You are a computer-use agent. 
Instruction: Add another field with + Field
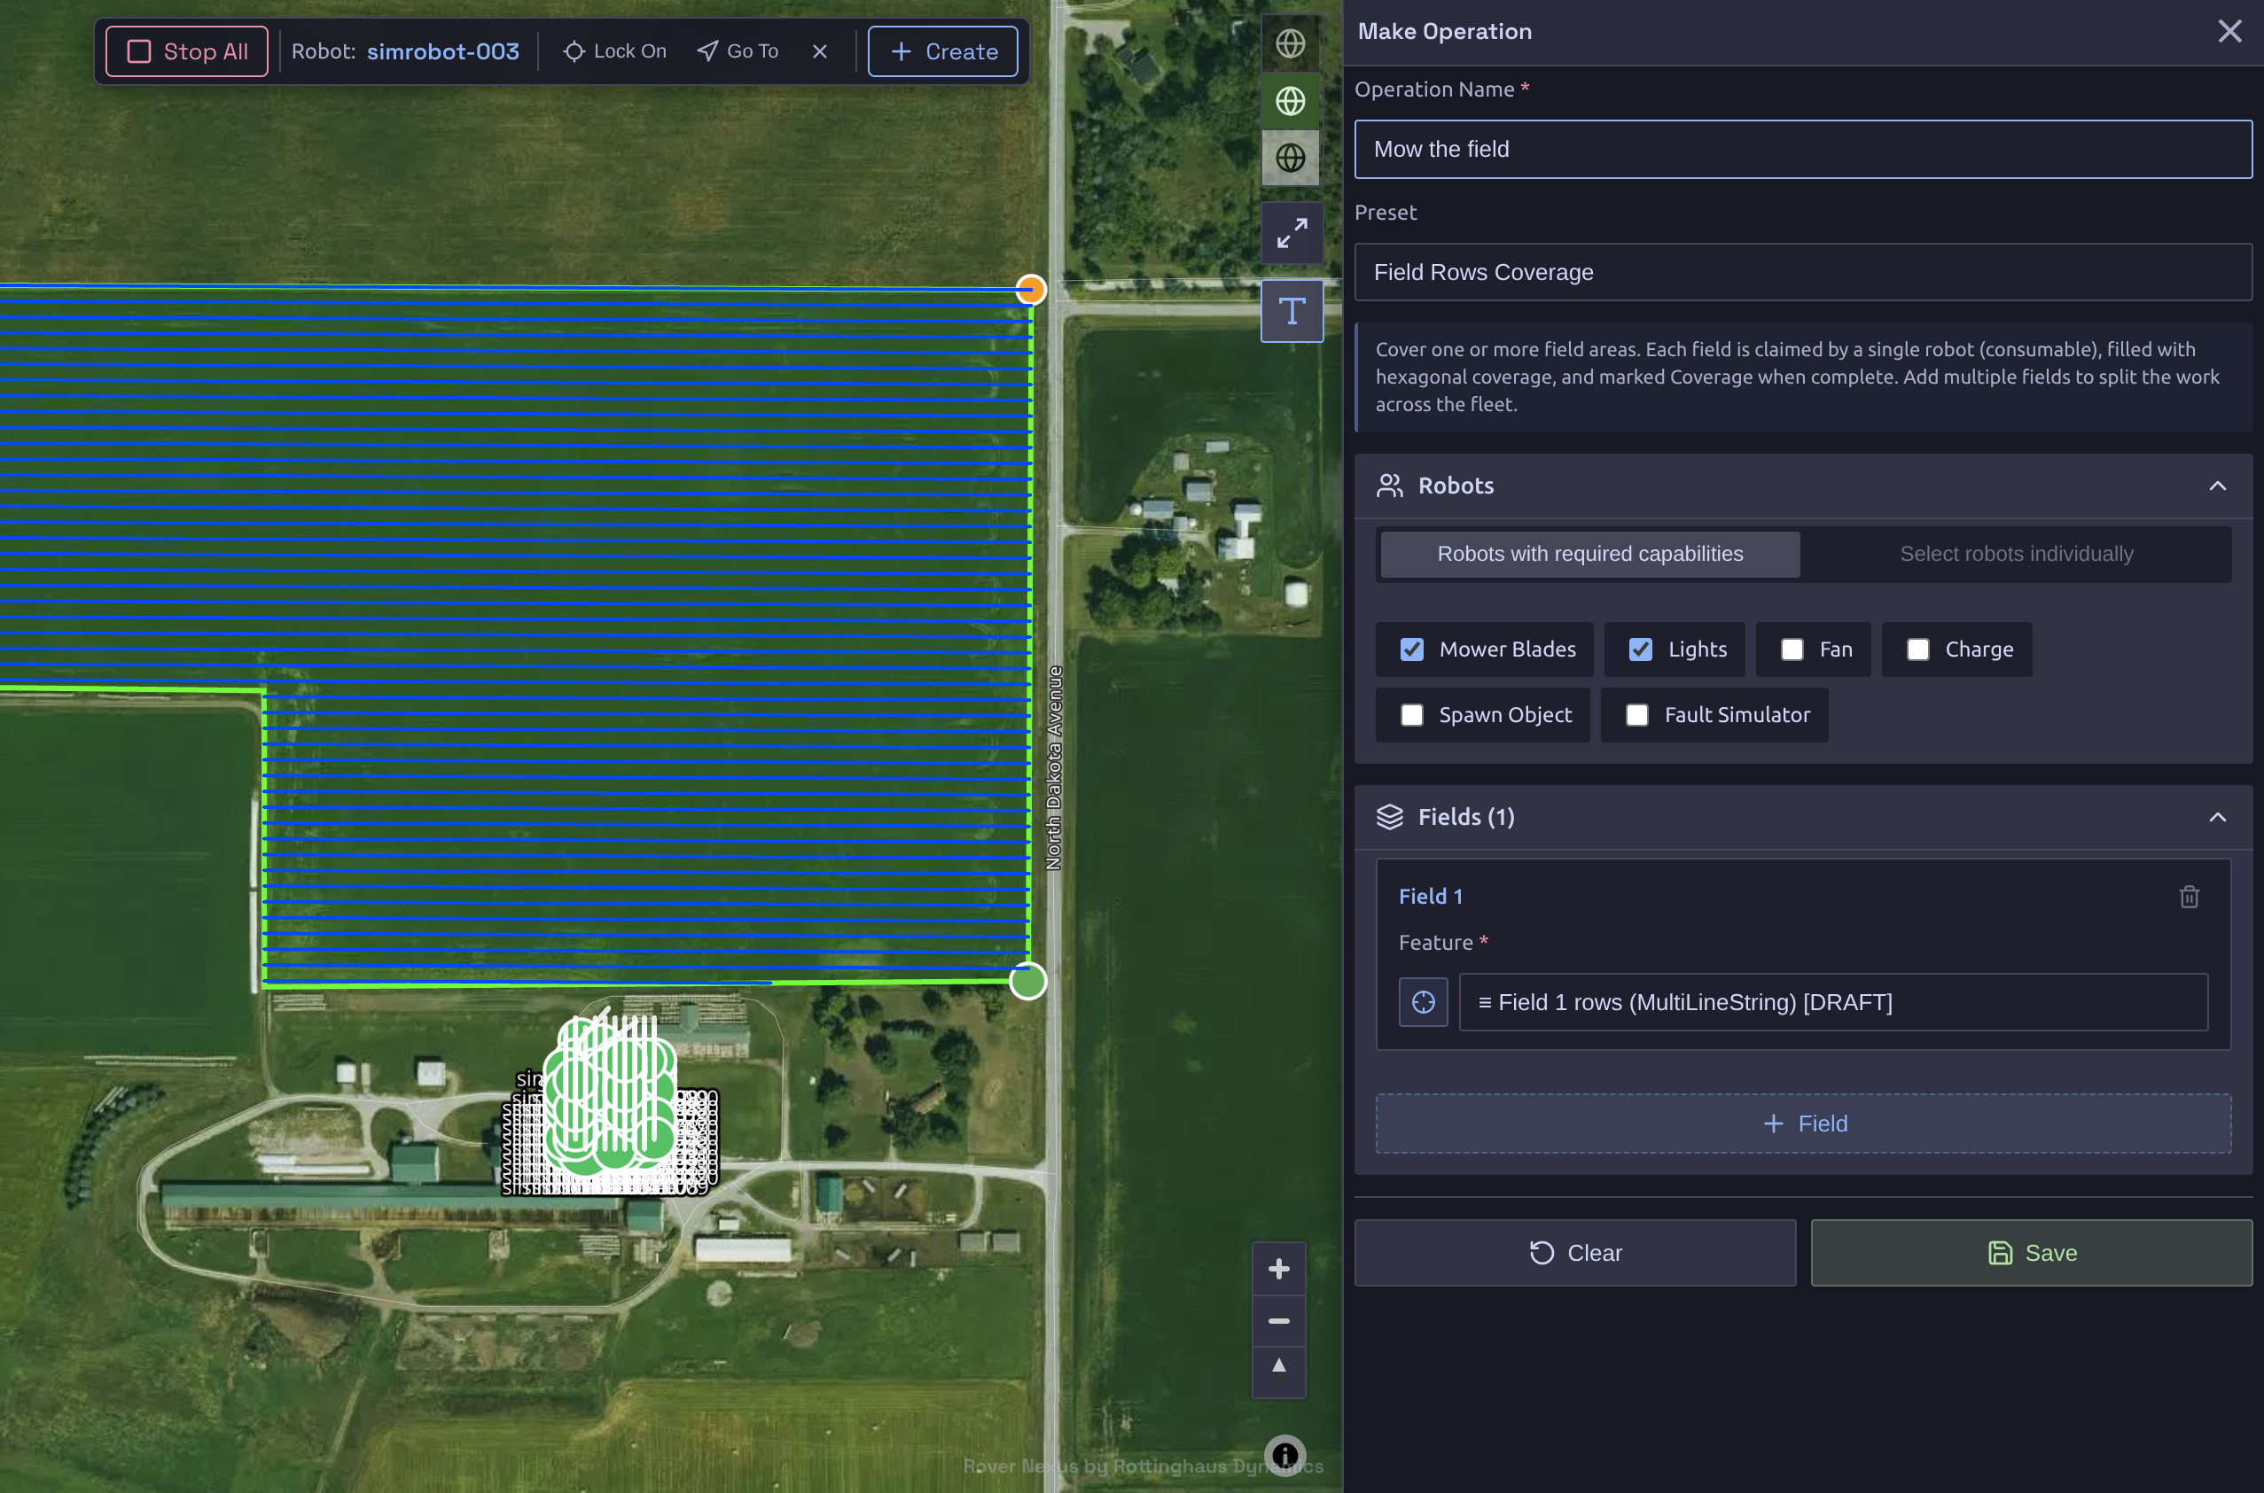[1803, 1124]
